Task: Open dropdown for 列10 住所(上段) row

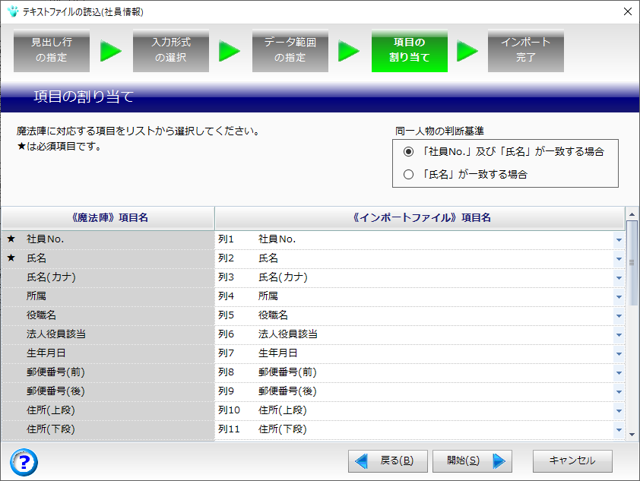Action: click(x=619, y=411)
